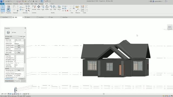
Task: Click the Help question mark icon
Action: coord(166,1)
